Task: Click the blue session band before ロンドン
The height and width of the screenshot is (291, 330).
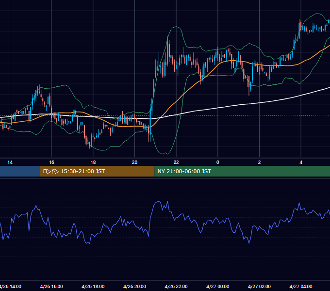Action: pos(20,171)
